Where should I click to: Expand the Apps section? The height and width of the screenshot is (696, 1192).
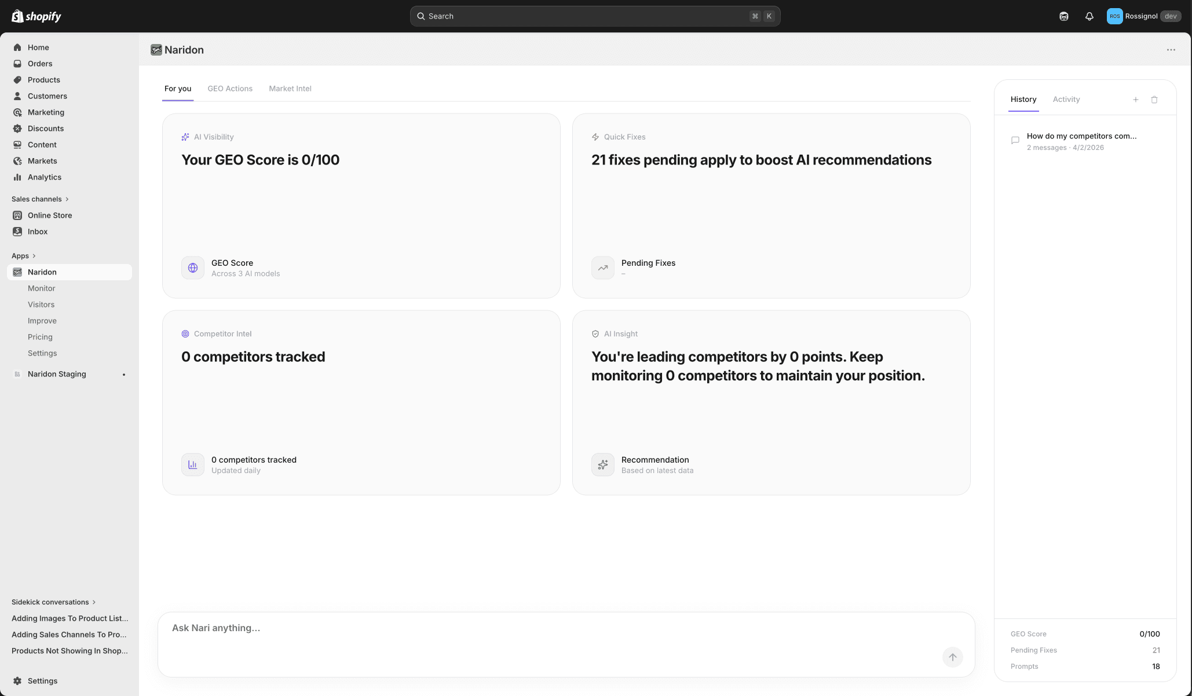(23, 255)
